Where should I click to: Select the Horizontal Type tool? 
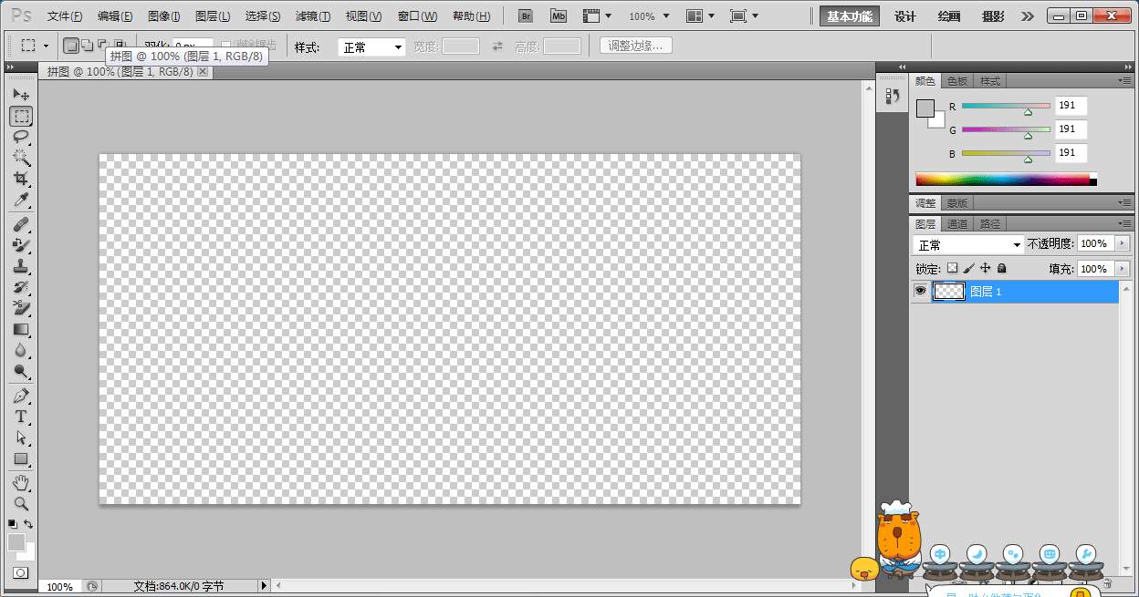21,417
